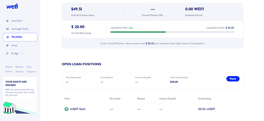Image resolution: width=264 pixels, height=121 pixels.
Task: Click the liquidation risk progress bar
Action: tap(172, 32)
